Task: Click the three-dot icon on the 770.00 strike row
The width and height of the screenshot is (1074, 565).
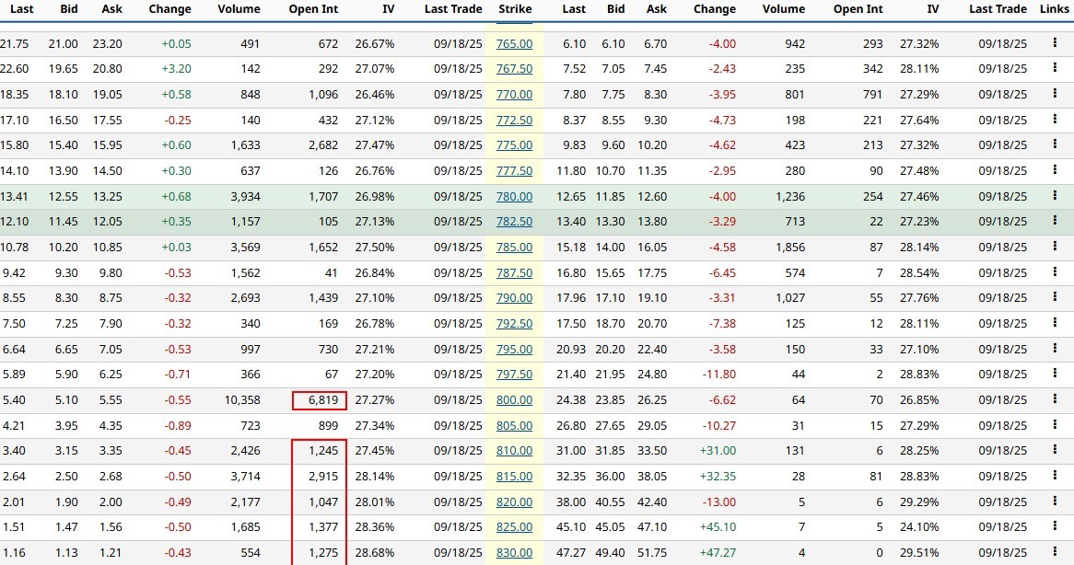Action: pyautogui.click(x=1055, y=94)
